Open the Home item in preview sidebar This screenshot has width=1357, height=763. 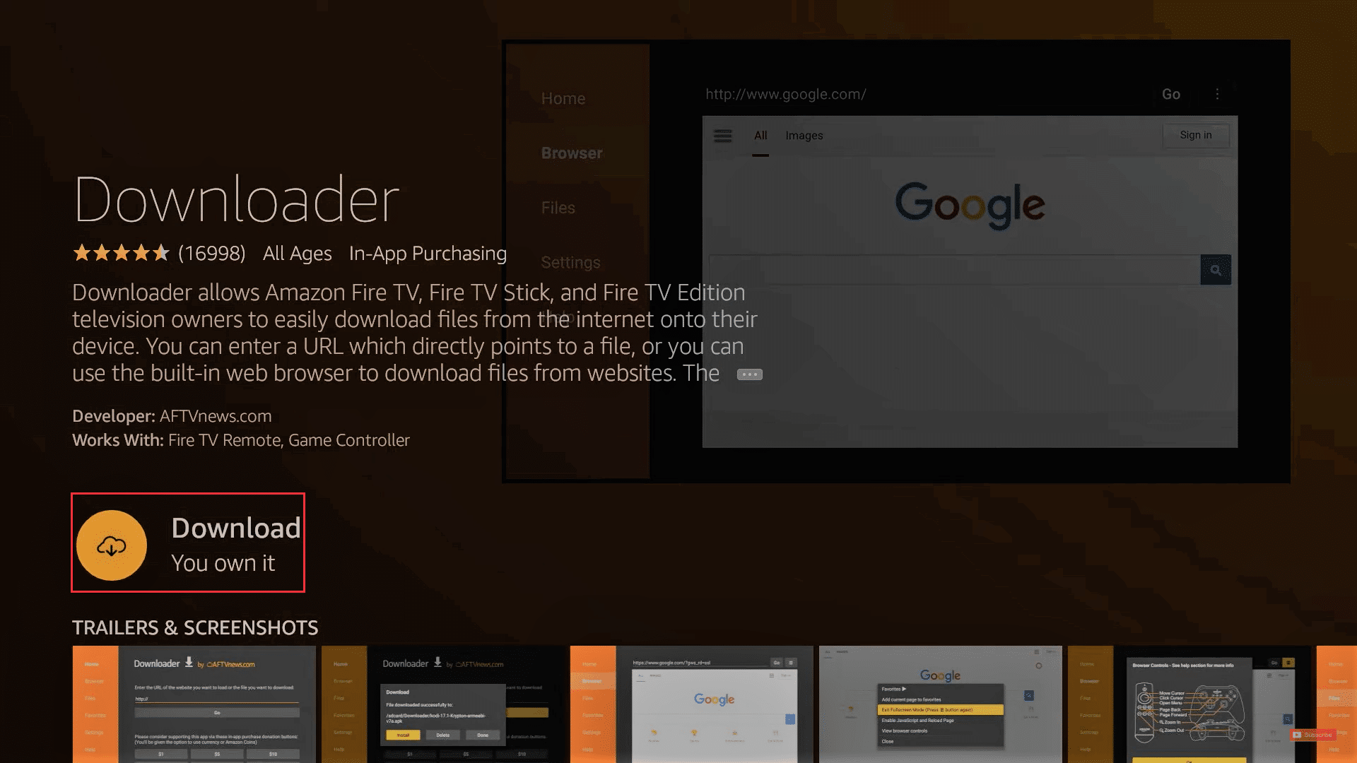(x=563, y=98)
